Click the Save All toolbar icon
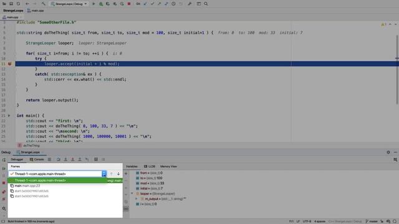Viewport: 399px width, 224px height. pos(11,4)
